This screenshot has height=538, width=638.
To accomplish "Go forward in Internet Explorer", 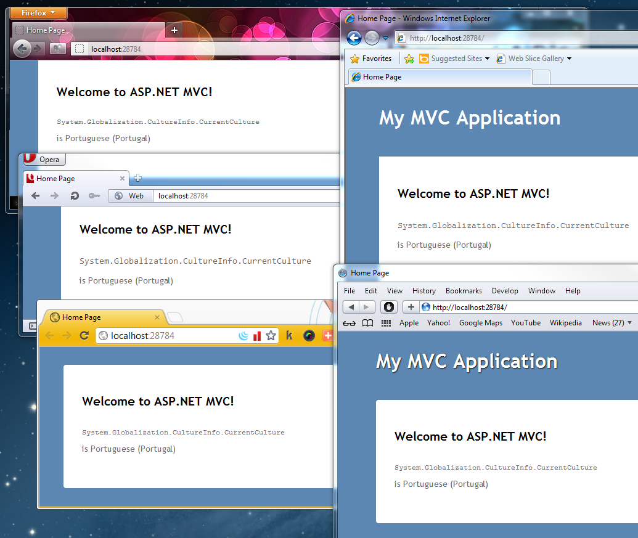I will (x=372, y=38).
